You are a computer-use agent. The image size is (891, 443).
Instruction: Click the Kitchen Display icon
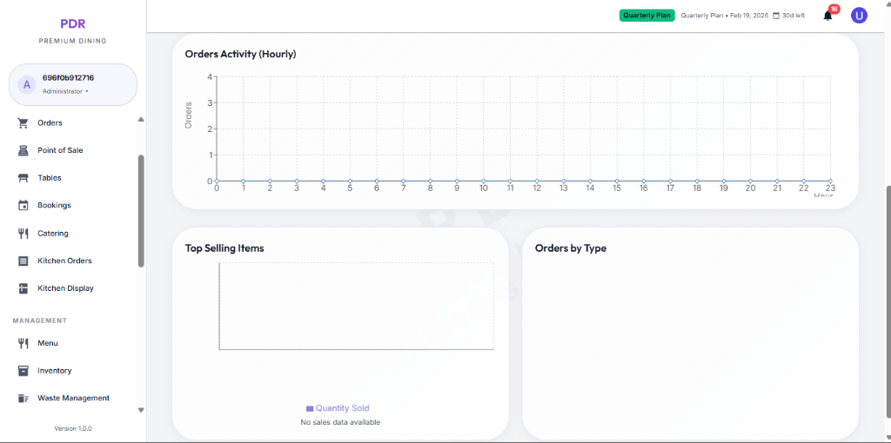[x=23, y=288]
